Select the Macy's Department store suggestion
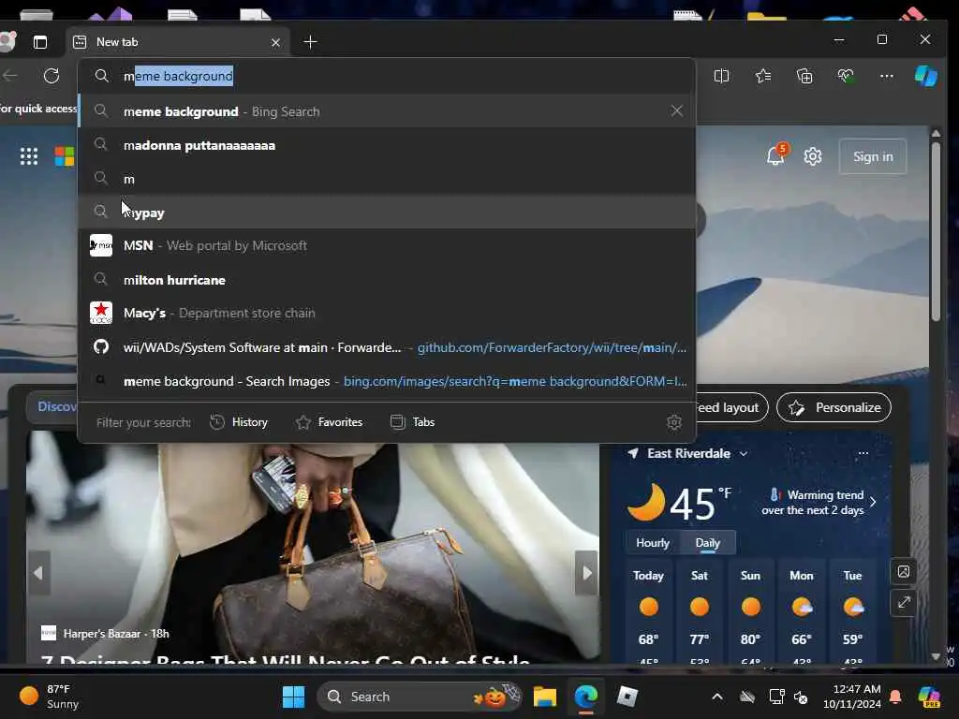The height and width of the screenshot is (719, 959). point(387,313)
